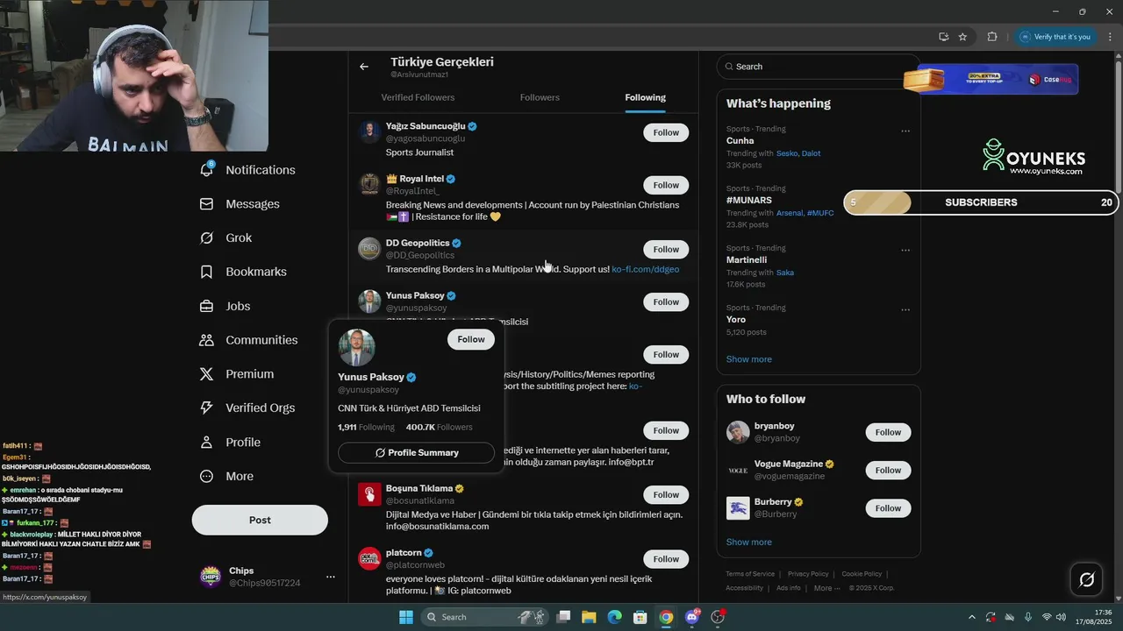Open the Profile person icon

coord(206,442)
